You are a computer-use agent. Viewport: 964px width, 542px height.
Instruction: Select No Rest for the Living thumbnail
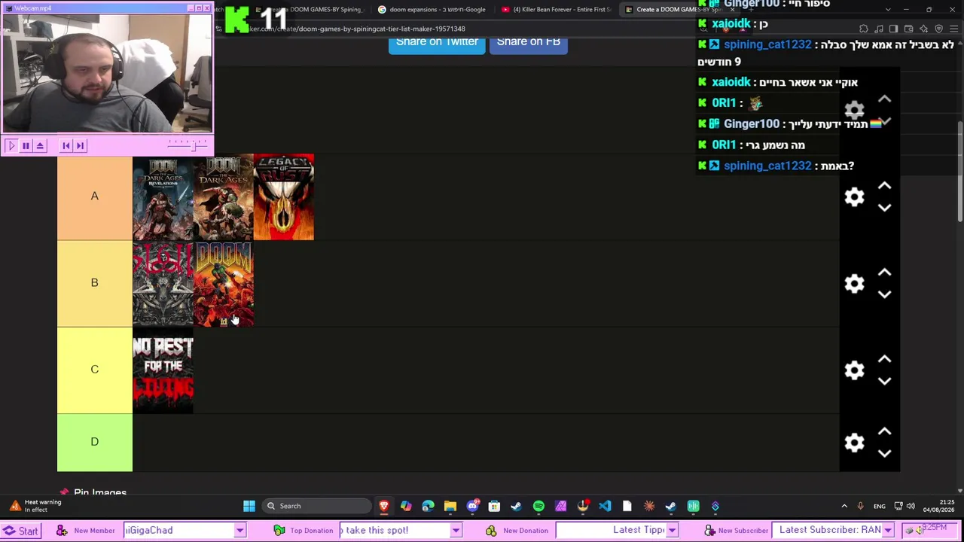[x=163, y=370]
